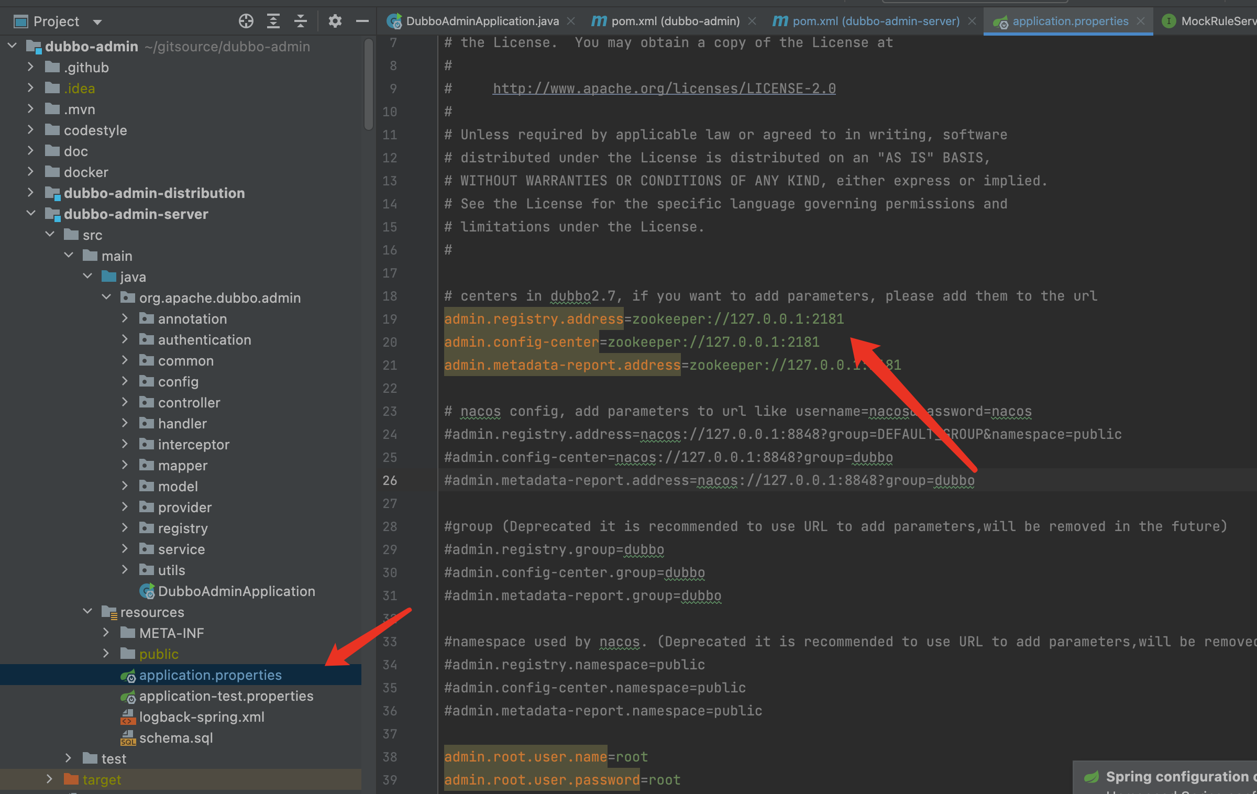Click the admin.registry.address property key
The width and height of the screenshot is (1257, 794).
click(534, 319)
